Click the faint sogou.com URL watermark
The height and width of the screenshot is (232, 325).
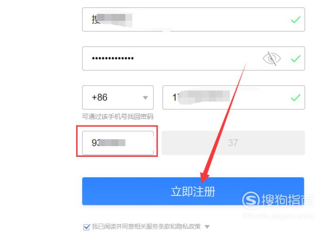(278, 216)
